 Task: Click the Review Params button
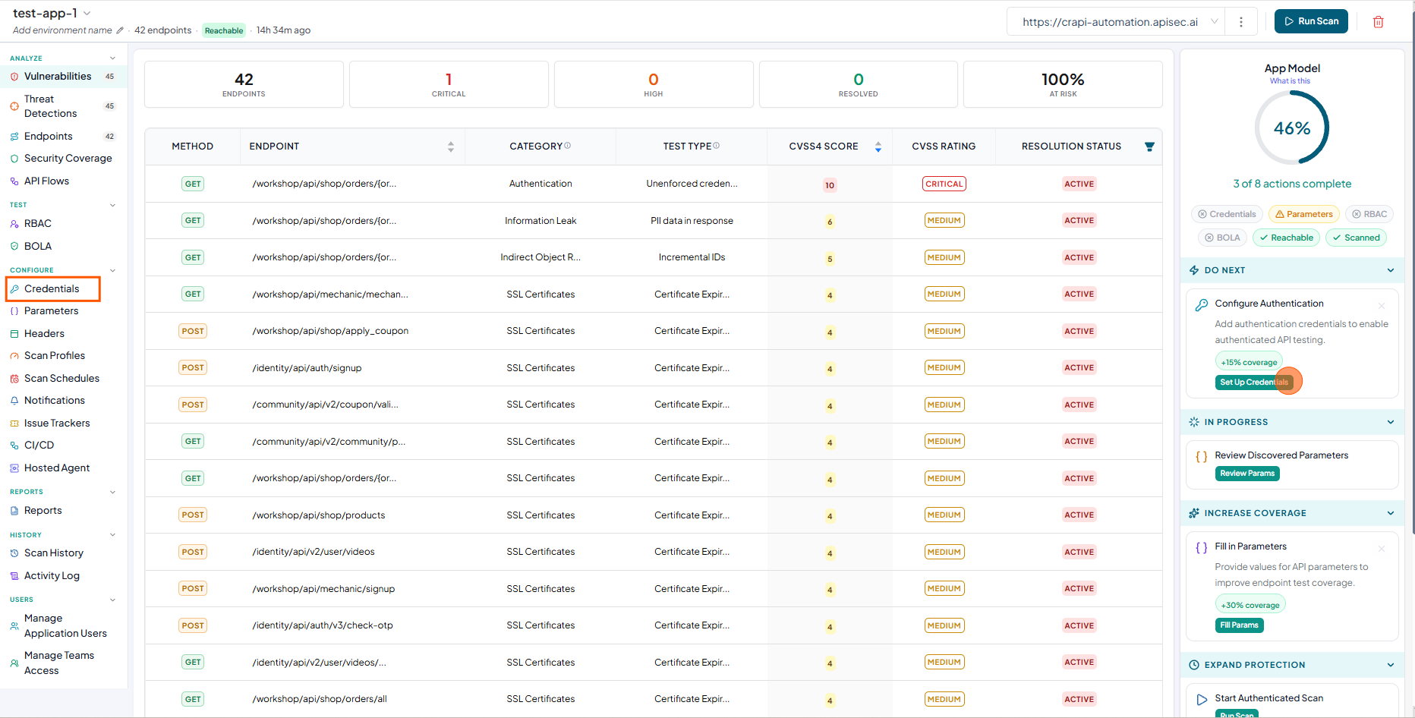[1247, 474]
